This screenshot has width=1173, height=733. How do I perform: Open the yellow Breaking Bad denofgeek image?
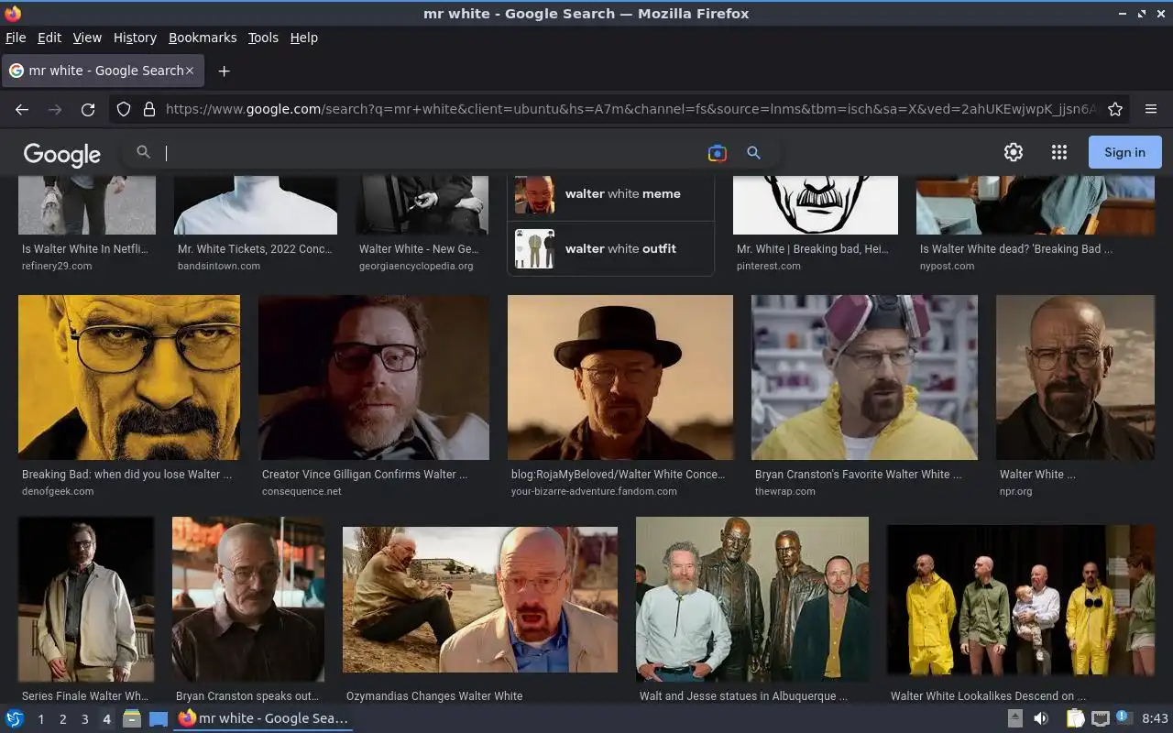point(129,377)
